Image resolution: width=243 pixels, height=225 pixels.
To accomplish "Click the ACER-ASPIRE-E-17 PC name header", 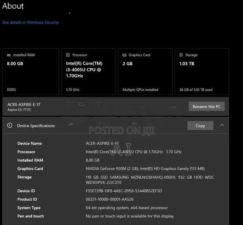I will pos(24,105).
